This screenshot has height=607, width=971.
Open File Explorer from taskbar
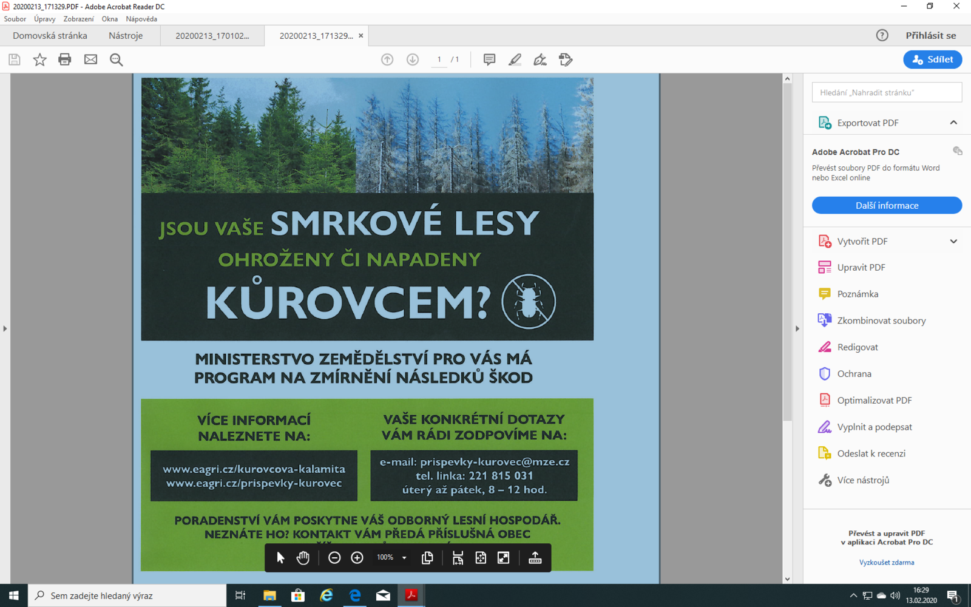click(x=269, y=595)
